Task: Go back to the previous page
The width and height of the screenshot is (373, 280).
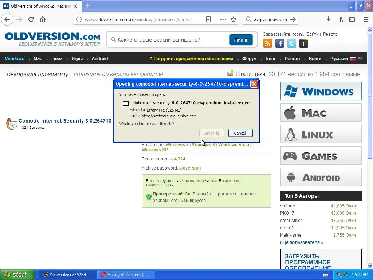Action: coord(7,19)
